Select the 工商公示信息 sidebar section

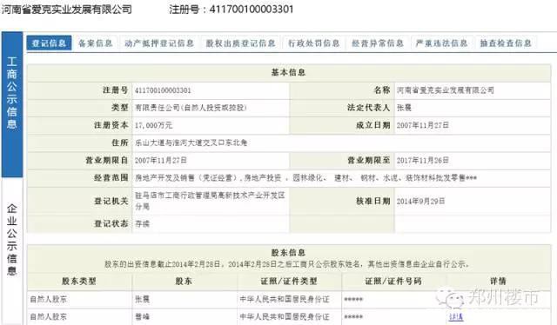click(12, 104)
